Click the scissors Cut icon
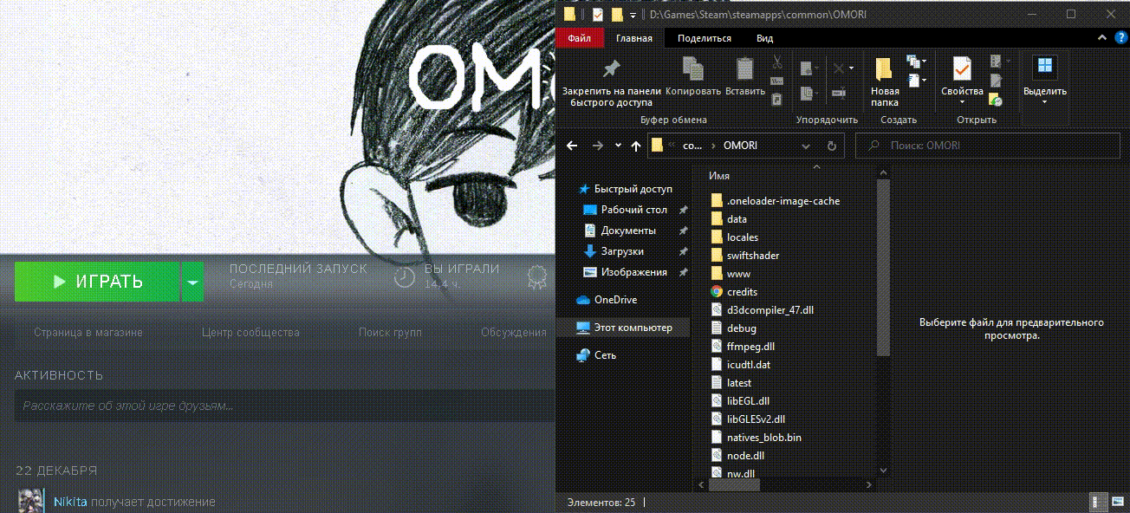The height and width of the screenshot is (513, 1130). (777, 62)
